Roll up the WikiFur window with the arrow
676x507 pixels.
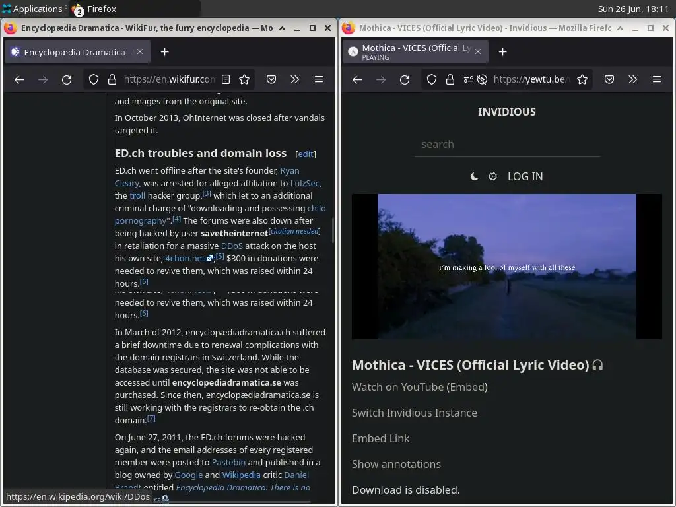282,28
